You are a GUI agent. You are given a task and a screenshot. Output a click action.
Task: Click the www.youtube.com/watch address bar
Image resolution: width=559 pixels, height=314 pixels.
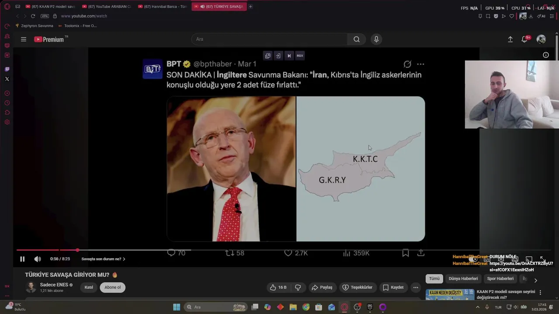[x=84, y=16]
